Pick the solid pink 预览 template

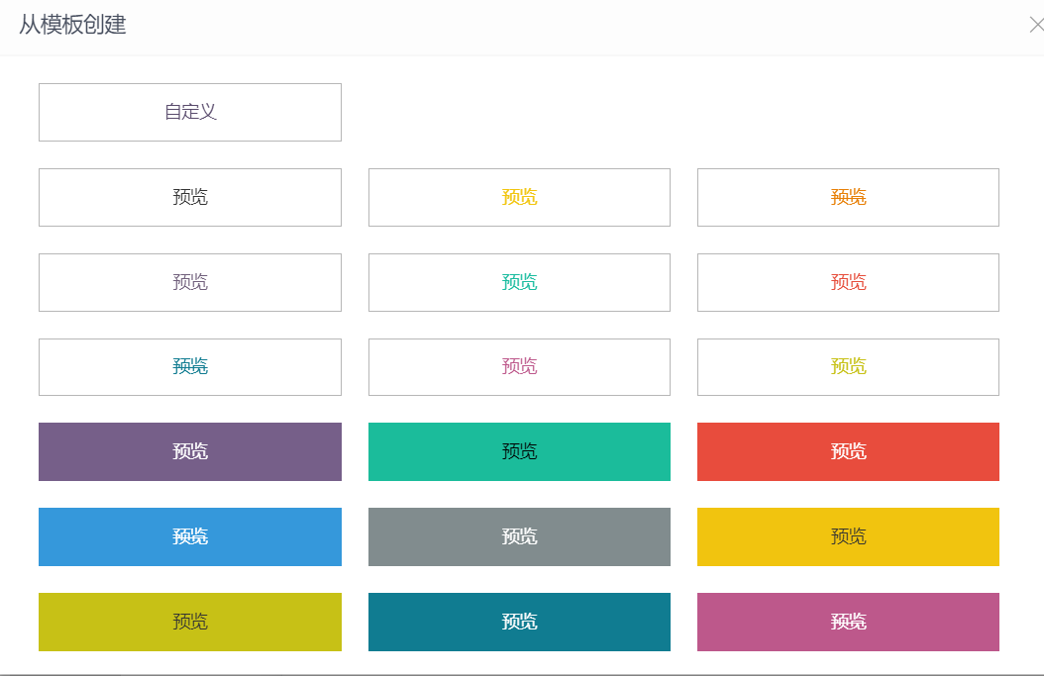(x=848, y=622)
